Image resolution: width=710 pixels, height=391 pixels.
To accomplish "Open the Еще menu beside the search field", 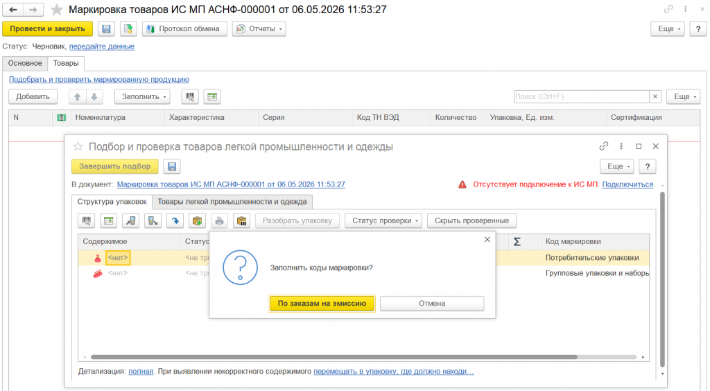I will [x=684, y=97].
